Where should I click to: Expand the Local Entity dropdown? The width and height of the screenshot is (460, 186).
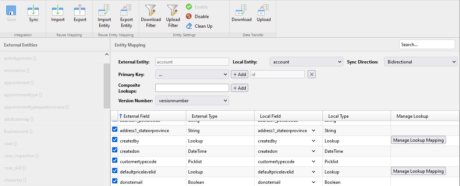click(x=307, y=62)
